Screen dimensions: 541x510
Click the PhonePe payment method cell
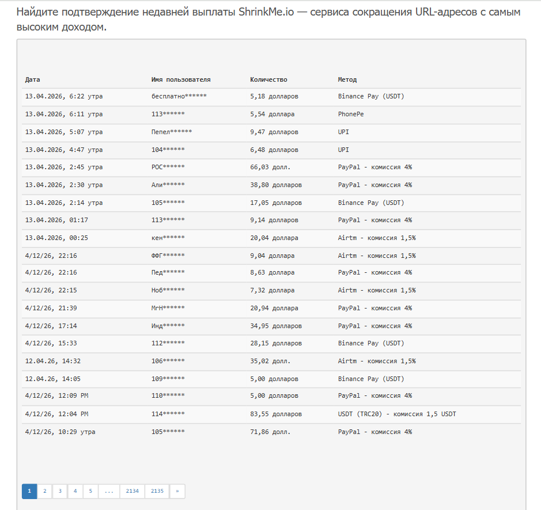[351, 115]
